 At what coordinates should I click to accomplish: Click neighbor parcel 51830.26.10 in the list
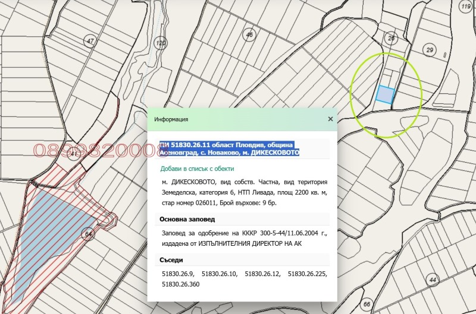tap(220, 274)
